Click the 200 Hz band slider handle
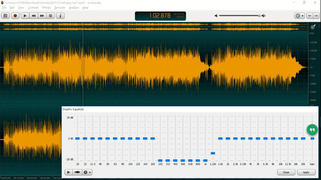 pyautogui.click(x=153, y=139)
